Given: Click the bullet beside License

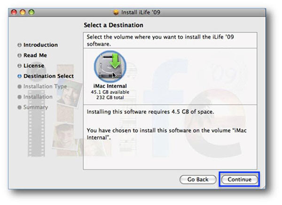Looking at the screenshot, I should click(x=19, y=66).
